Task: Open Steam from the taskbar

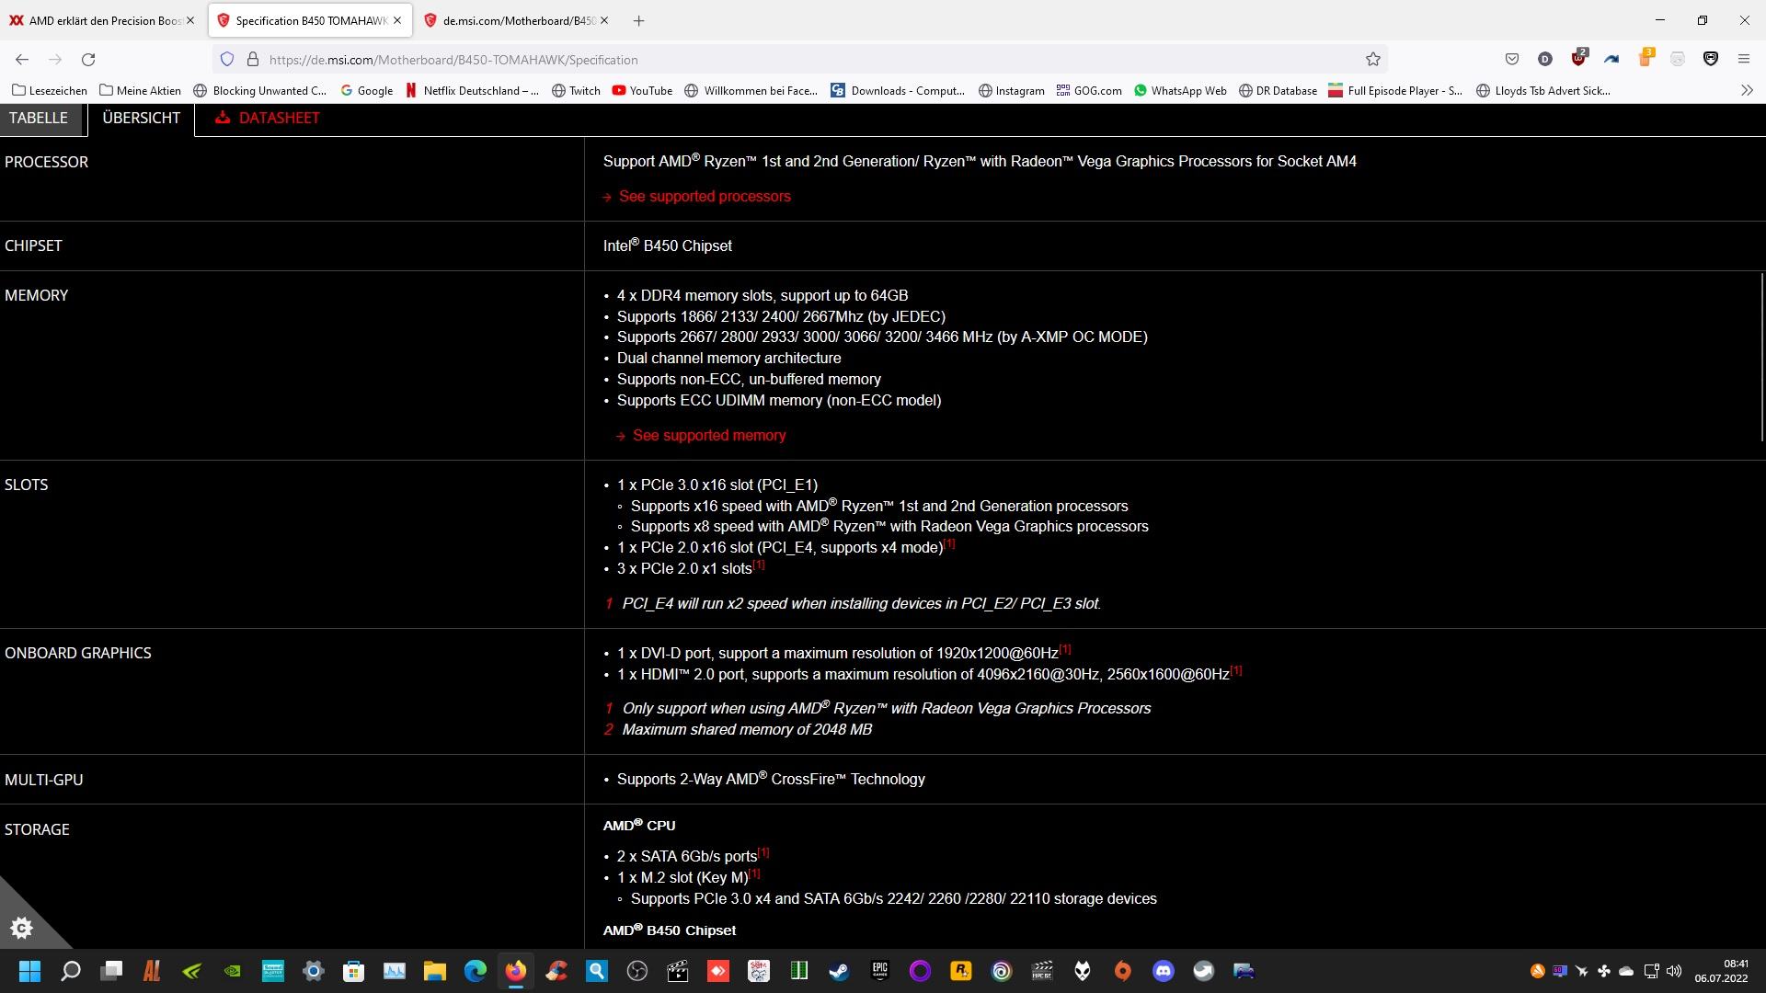Action: 839,971
